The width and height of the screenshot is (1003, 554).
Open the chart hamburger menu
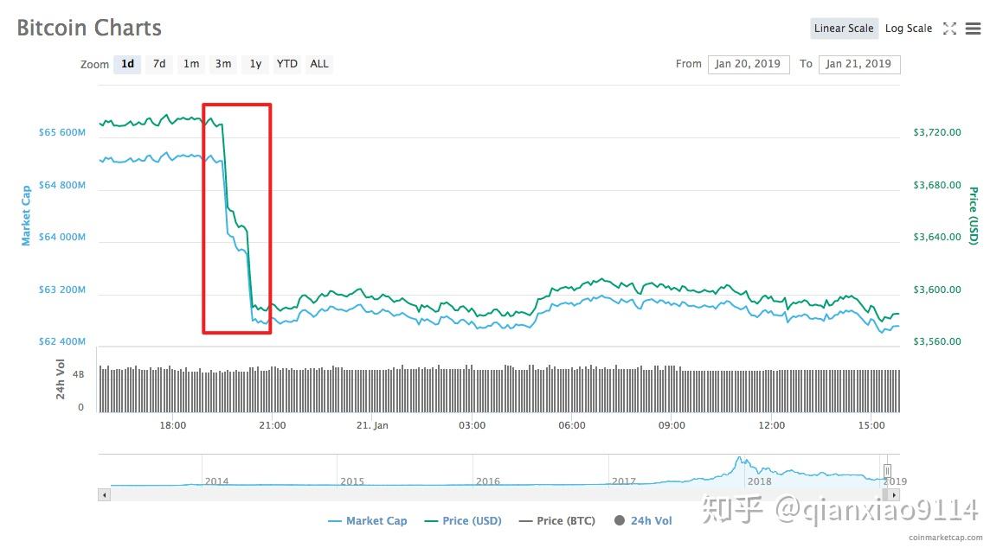(973, 29)
